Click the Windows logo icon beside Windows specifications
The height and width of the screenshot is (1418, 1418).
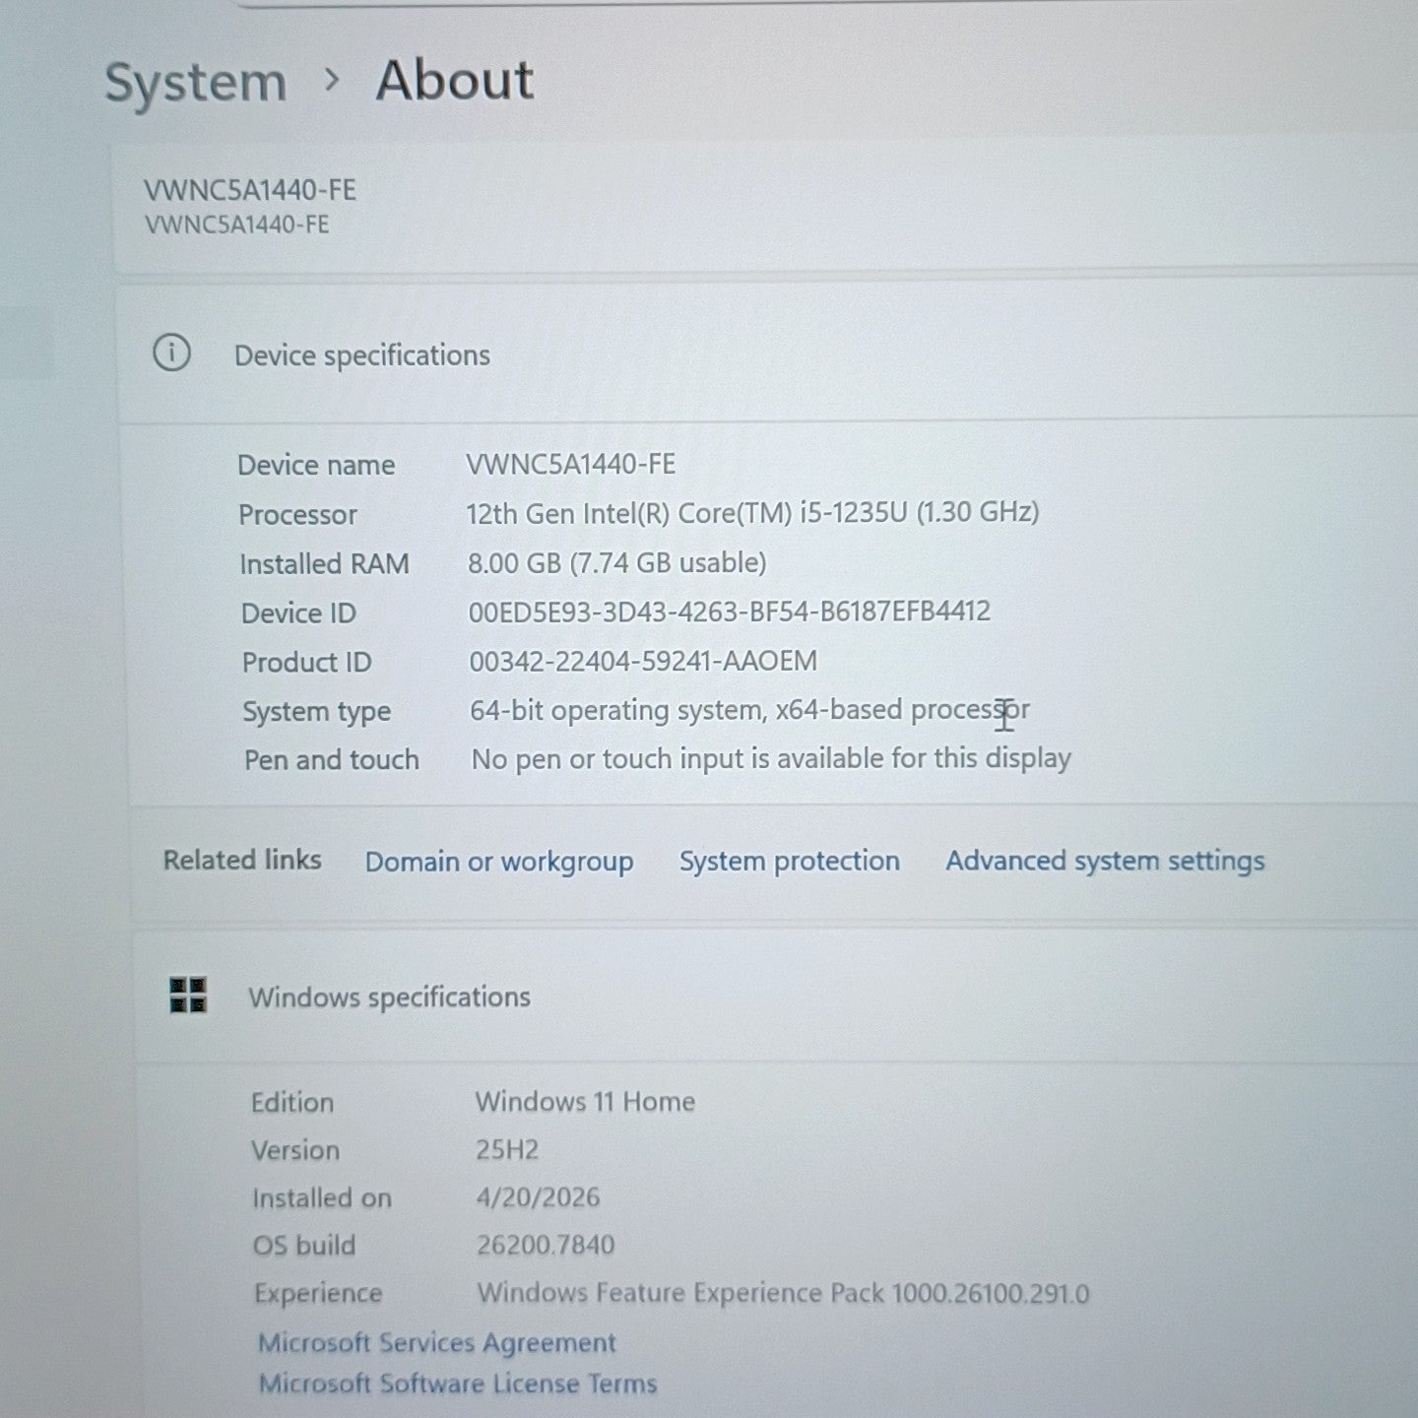tap(188, 995)
